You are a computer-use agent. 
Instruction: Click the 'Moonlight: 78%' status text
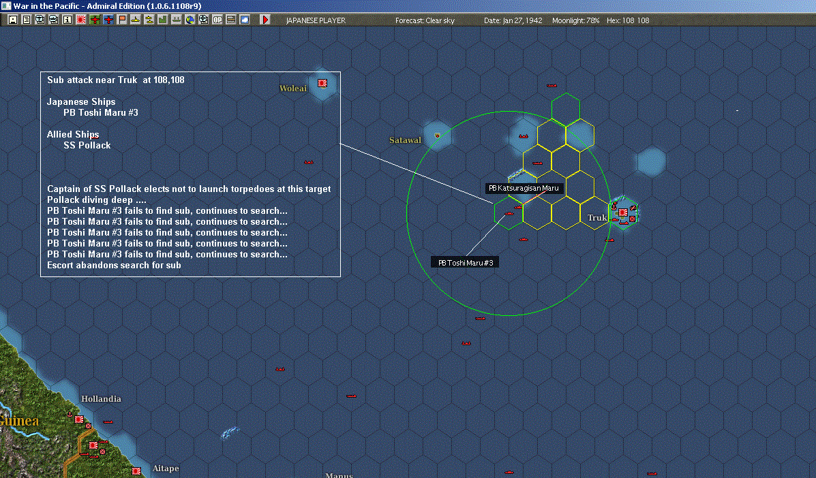click(x=575, y=20)
